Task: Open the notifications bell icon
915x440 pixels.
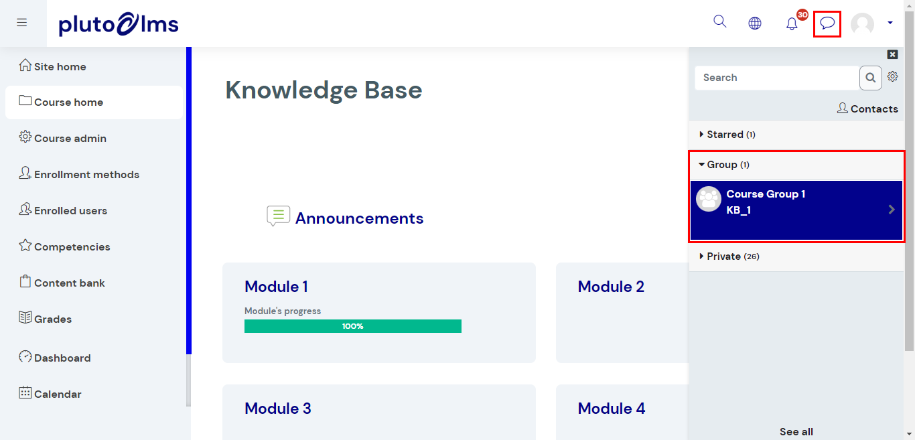Action: (x=792, y=24)
